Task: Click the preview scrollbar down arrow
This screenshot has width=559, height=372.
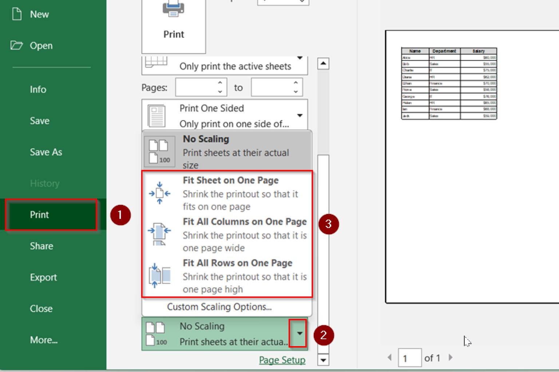Action: (x=323, y=360)
